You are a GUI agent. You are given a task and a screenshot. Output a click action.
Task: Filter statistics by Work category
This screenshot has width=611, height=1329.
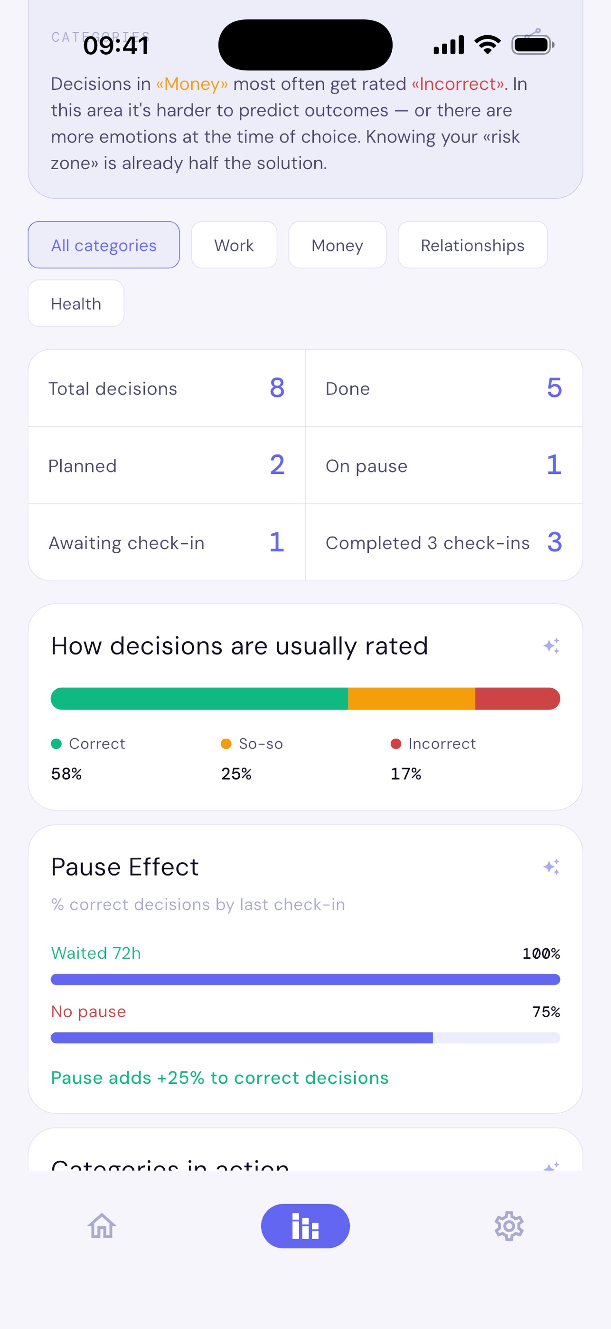coord(234,245)
